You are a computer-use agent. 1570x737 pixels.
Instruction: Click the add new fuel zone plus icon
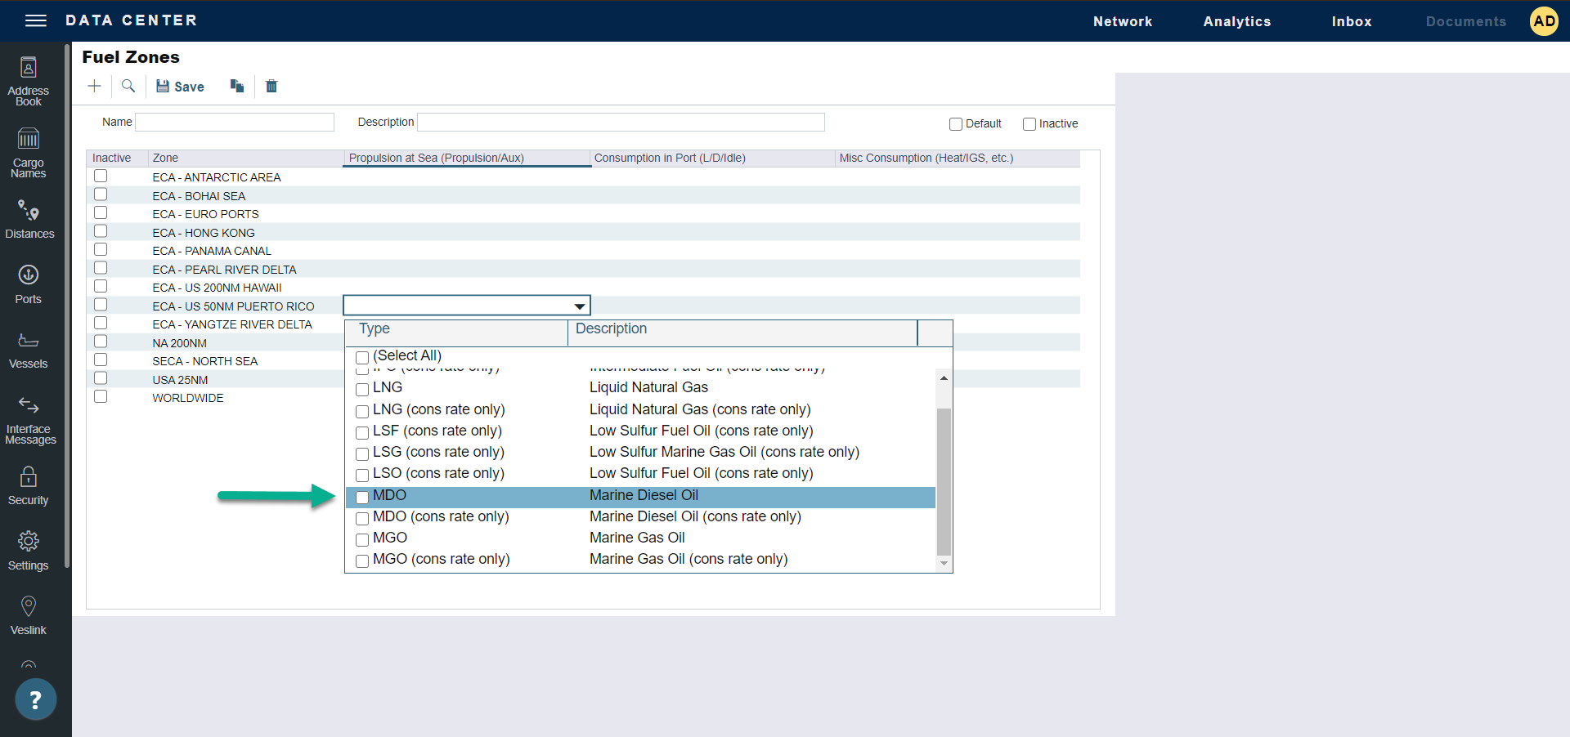click(x=95, y=86)
